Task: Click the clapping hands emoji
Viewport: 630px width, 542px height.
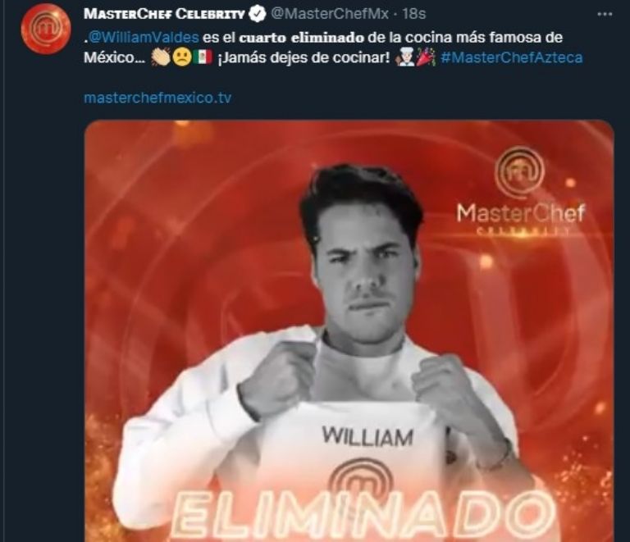Action: 161,58
